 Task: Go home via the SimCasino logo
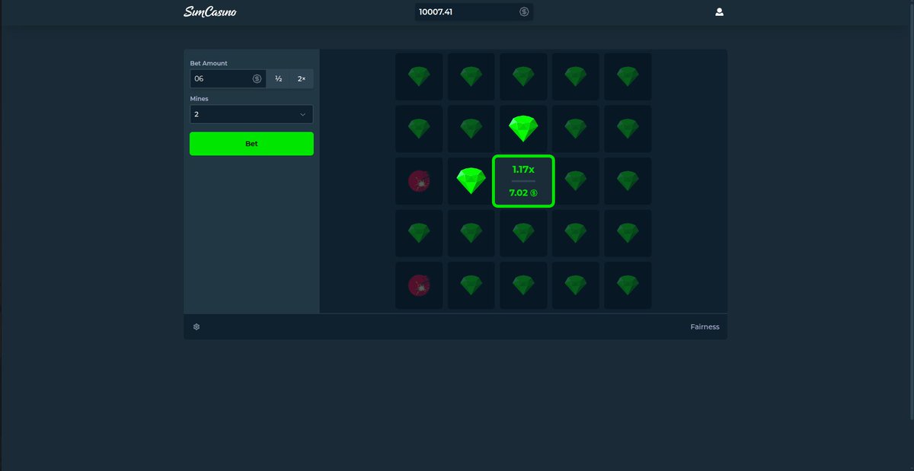210,12
